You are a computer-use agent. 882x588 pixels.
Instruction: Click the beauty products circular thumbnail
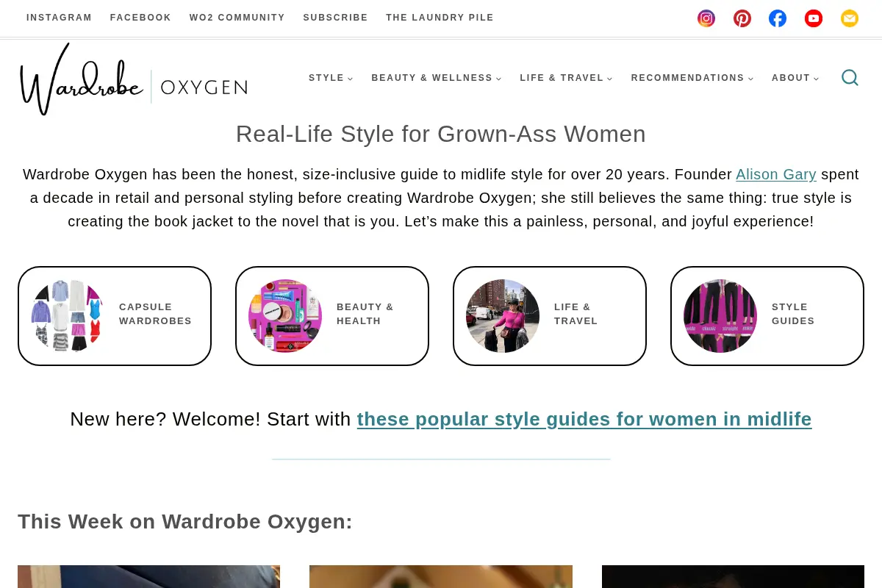coord(285,316)
